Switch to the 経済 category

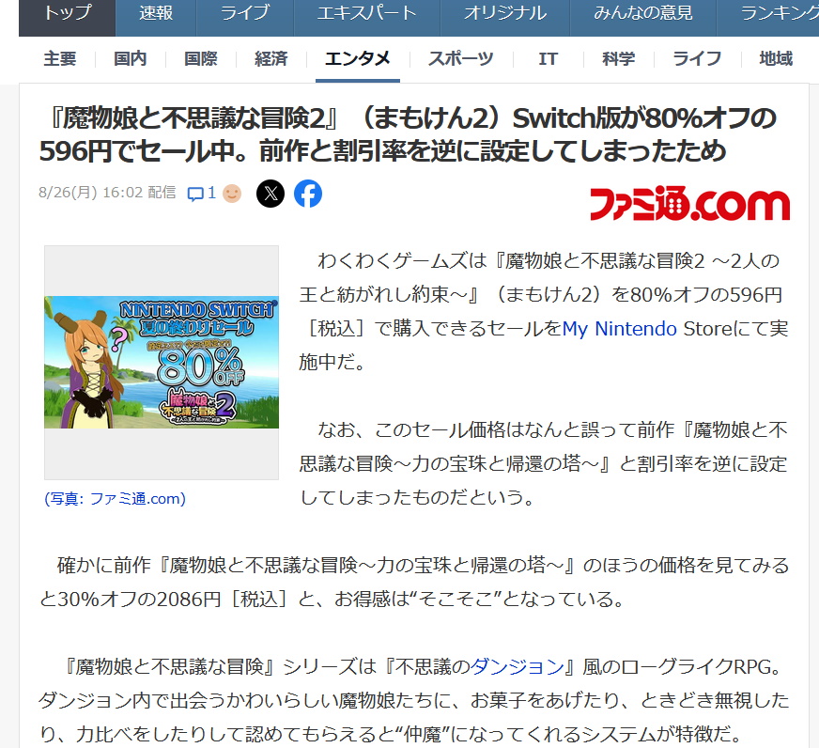point(271,58)
